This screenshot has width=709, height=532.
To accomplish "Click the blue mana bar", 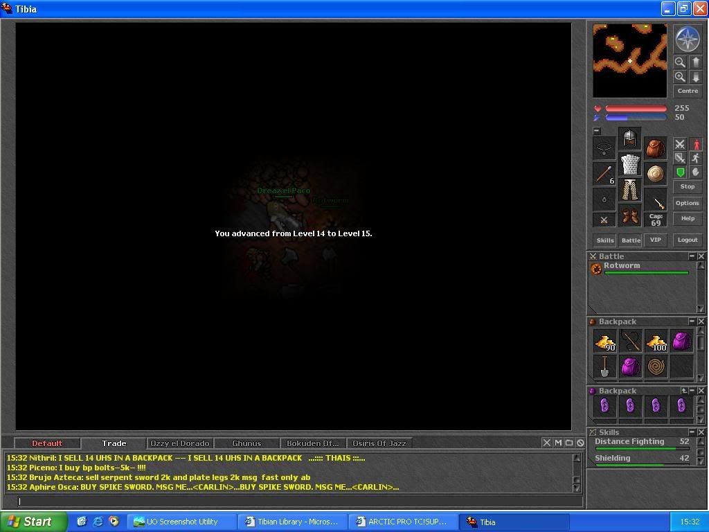I will 636,118.
